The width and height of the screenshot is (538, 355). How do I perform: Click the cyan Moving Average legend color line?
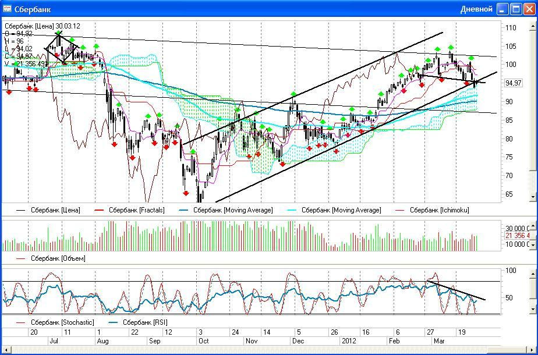point(292,210)
